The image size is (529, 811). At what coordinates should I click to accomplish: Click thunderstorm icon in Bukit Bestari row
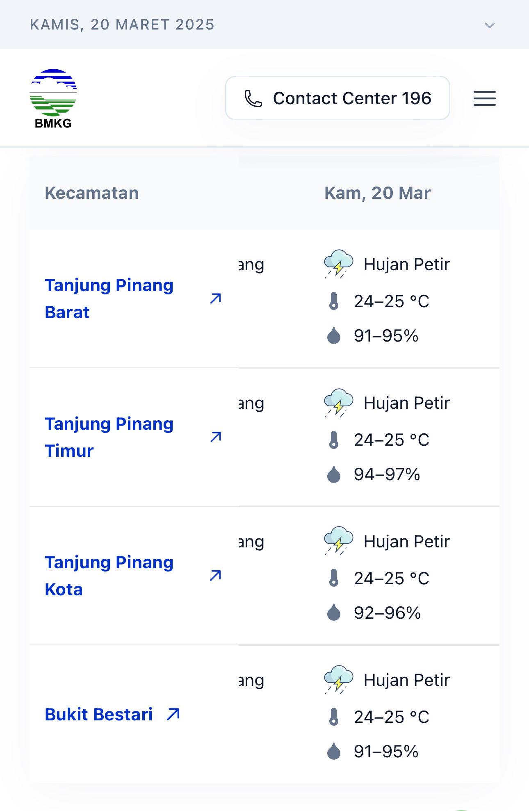[339, 679]
